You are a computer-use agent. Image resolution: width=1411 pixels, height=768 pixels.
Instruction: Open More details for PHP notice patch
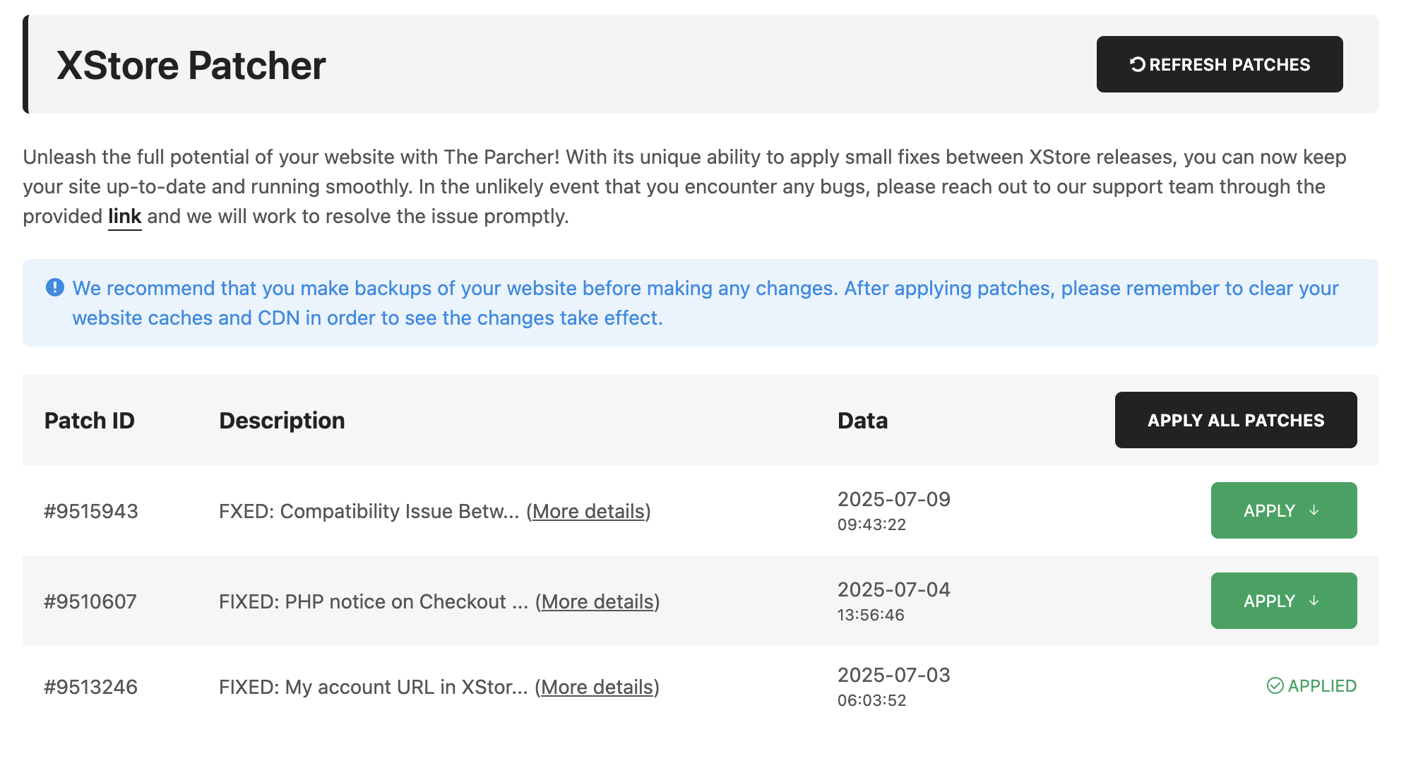pyautogui.click(x=597, y=601)
